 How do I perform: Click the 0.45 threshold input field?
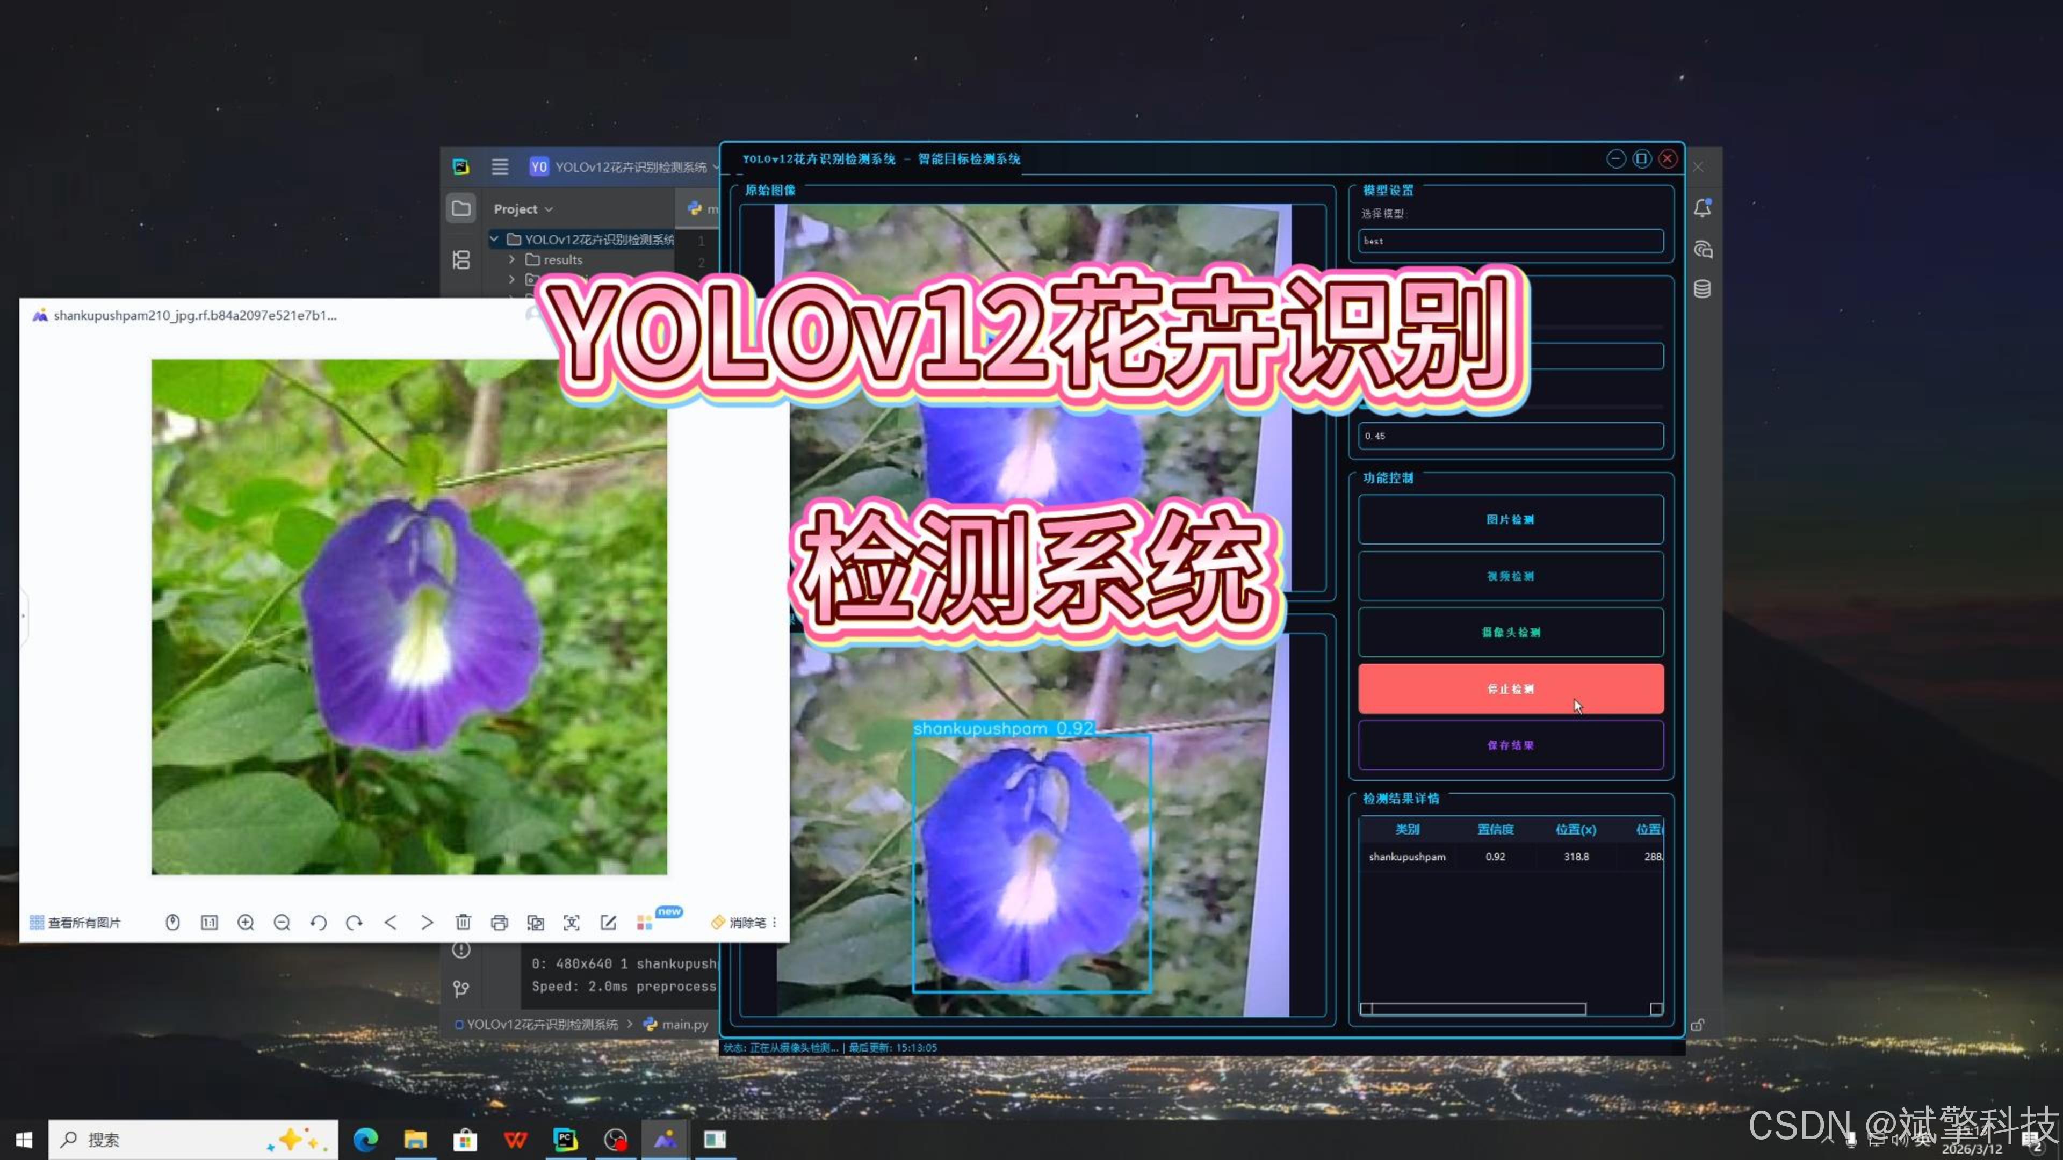[1510, 436]
